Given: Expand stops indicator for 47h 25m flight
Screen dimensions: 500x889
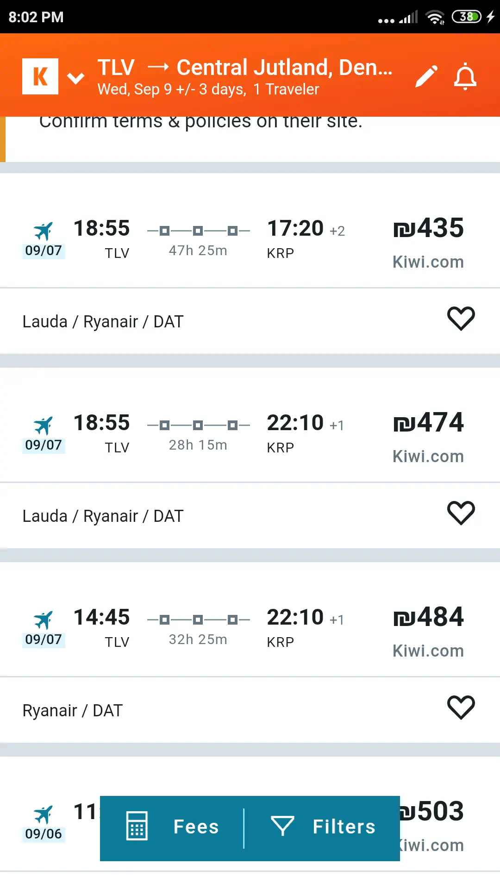Looking at the screenshot, I should click(198, 231).
